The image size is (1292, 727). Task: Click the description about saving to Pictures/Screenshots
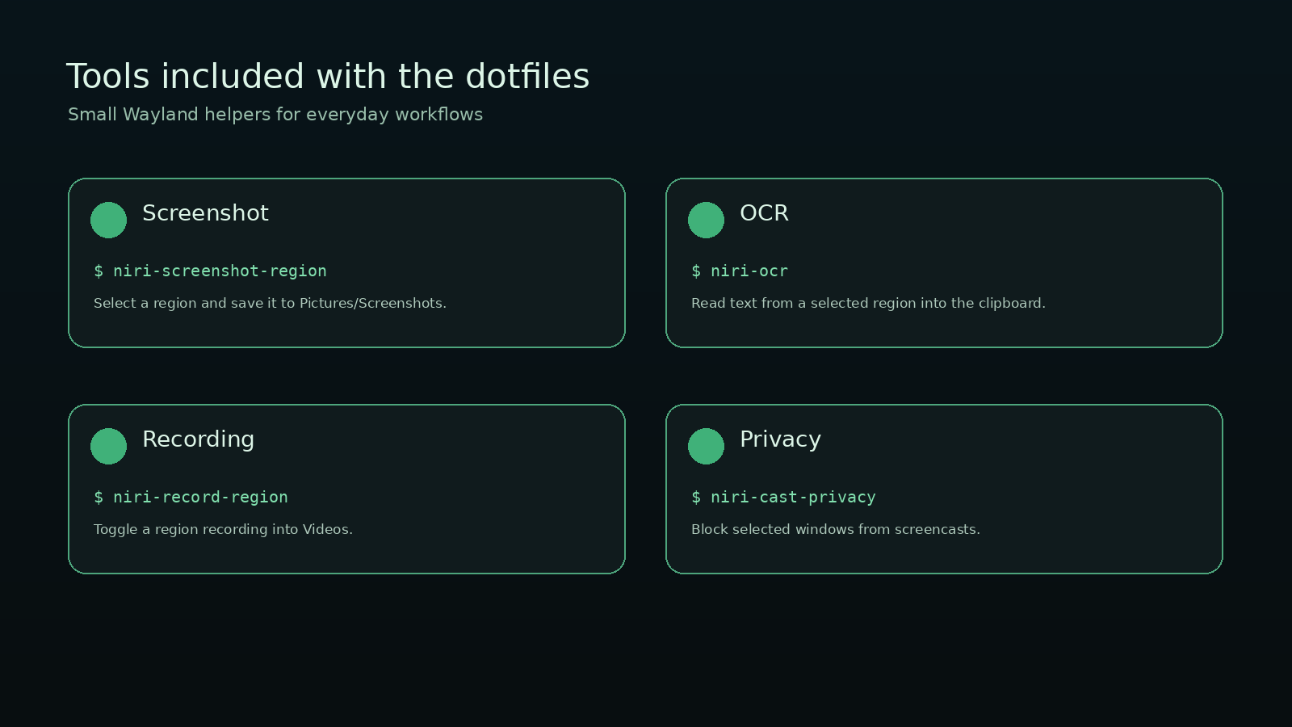(x=270, y=303)
